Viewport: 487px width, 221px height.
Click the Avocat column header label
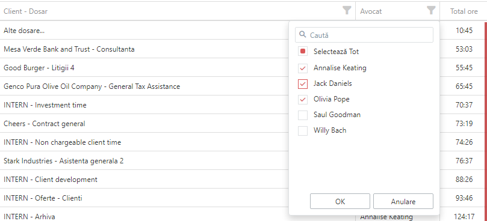tap(371, 11)
